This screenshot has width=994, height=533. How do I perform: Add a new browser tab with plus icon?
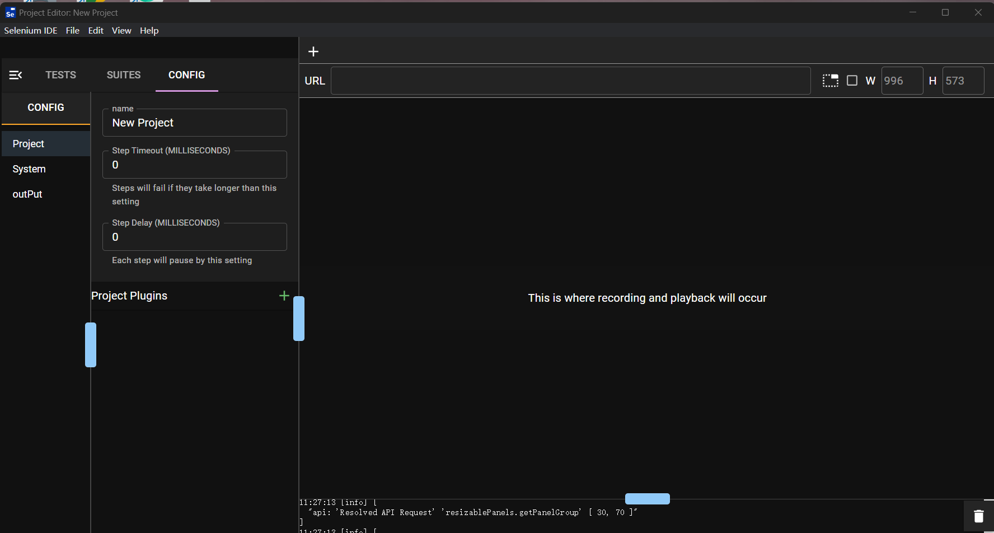click(x=313, y=52)
